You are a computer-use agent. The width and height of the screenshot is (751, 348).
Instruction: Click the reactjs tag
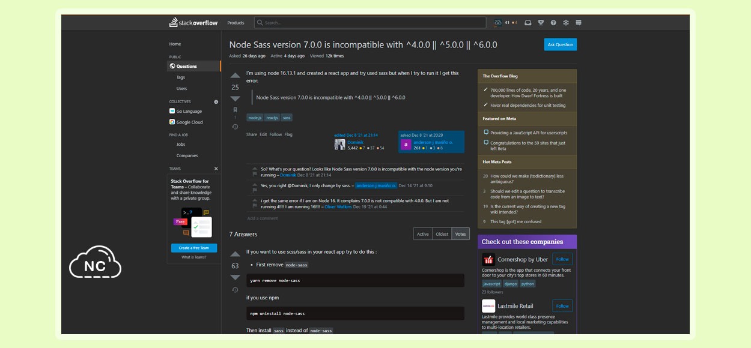(x=272, y=118)
